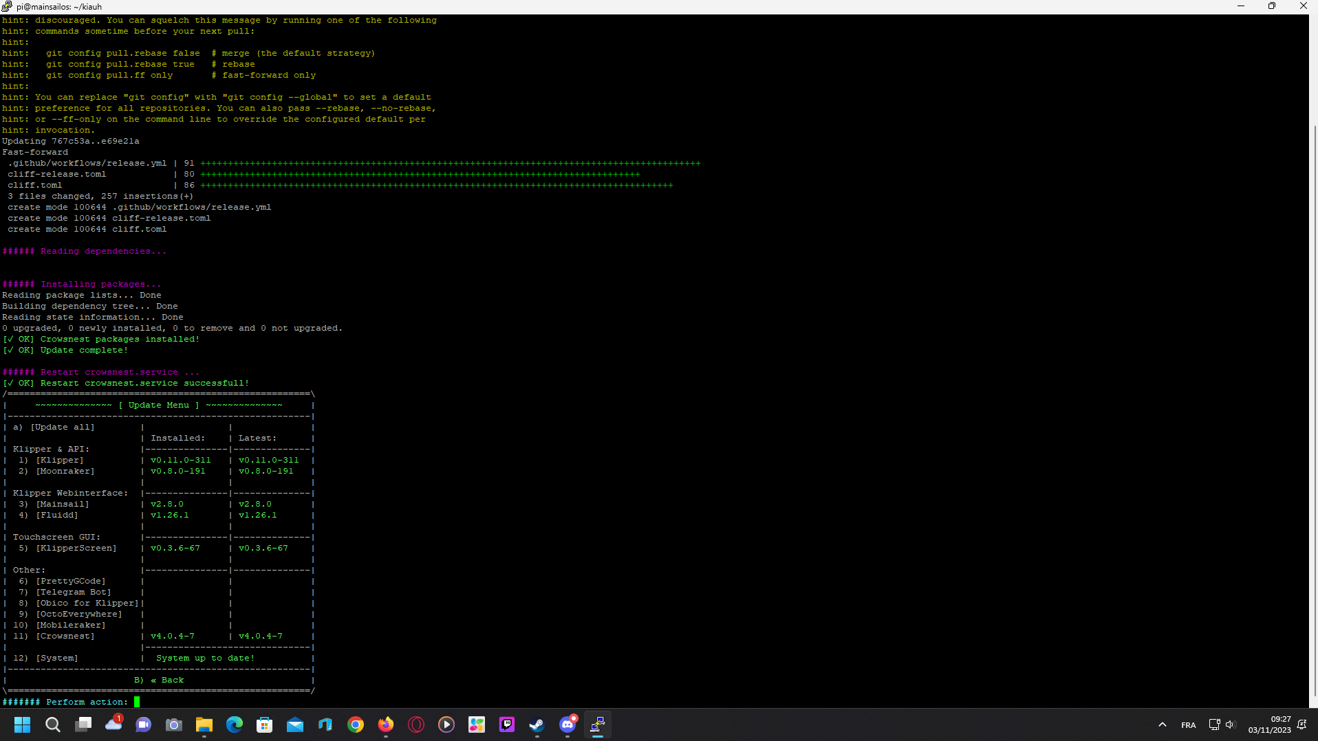The width and height of the screenshot is (1318, 741).
Task: Open the Windows Start menu
Action: click(x=22, y=725)
